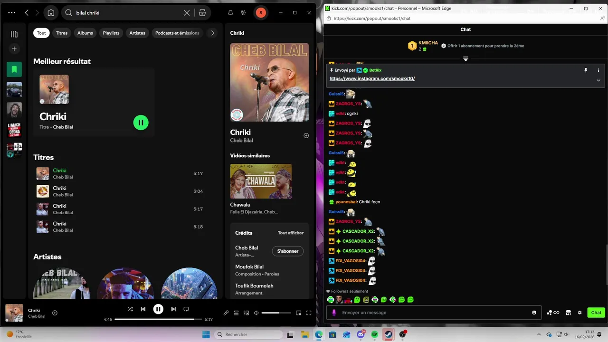Toggle repeat in Spotify player
Viewport: 608px width, 342px height.
[186, 309]
